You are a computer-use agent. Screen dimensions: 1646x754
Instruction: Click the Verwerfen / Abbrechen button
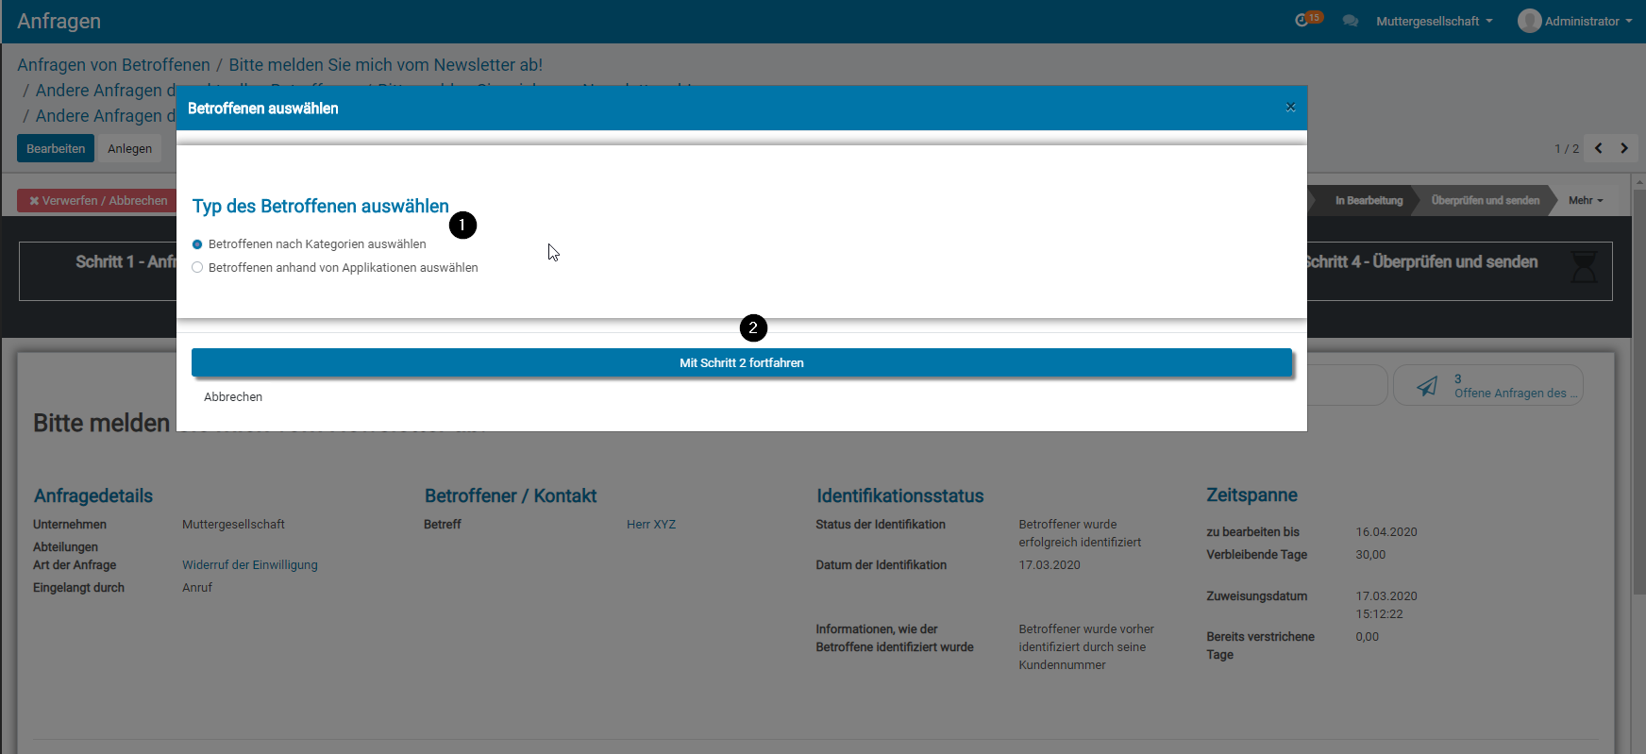click(98, 201)
